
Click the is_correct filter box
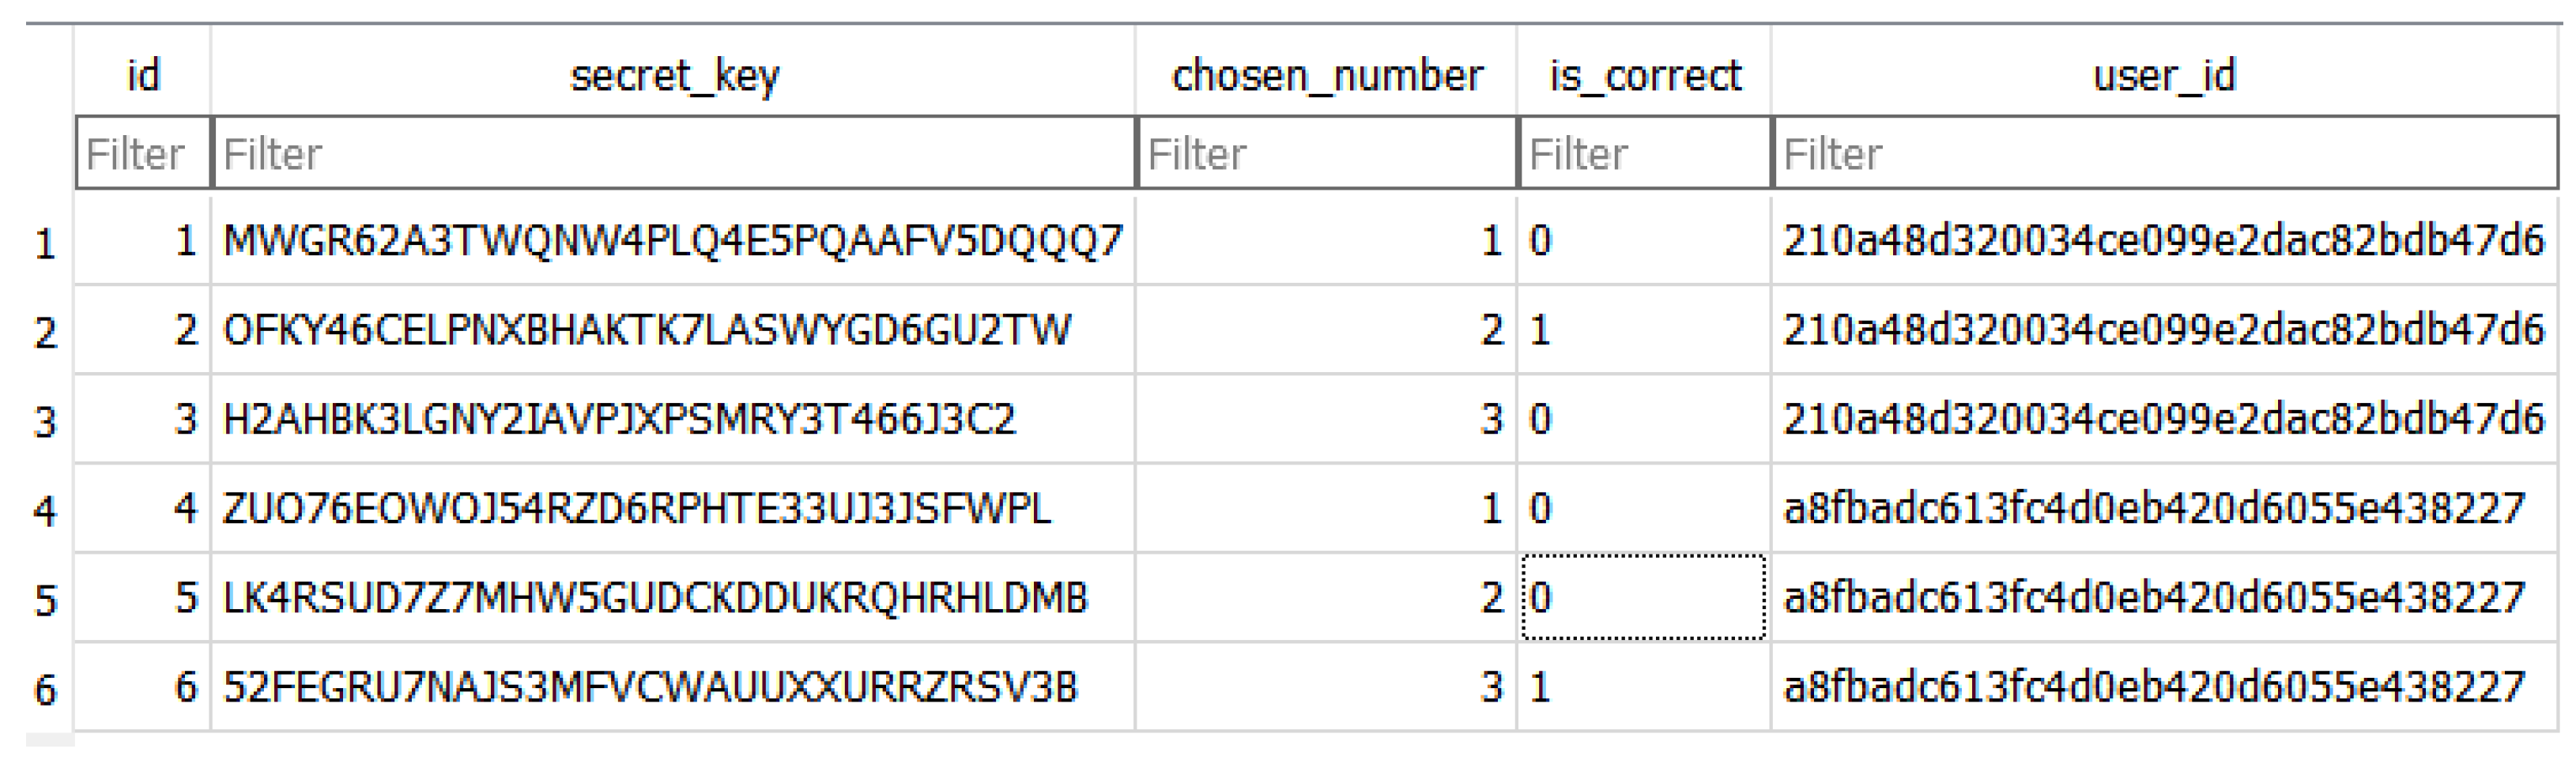click(x=1644, y=154)
